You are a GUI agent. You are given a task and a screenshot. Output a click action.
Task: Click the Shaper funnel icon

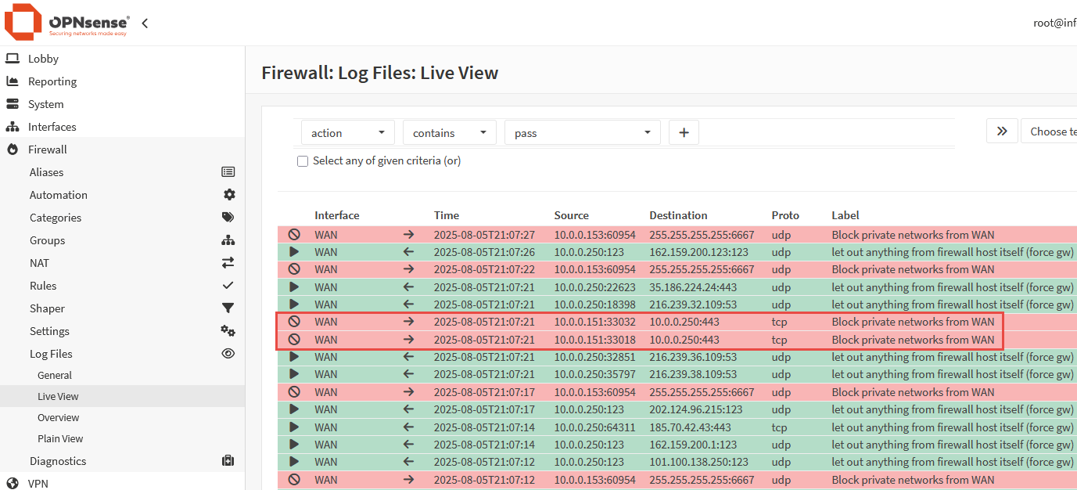(228, 308)
